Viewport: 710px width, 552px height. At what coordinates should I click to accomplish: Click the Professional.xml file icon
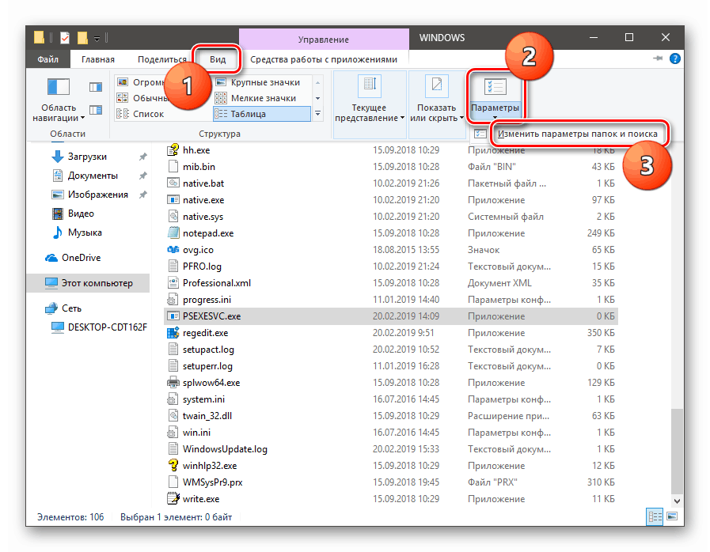pyautogui.click(x=173, y=283)
